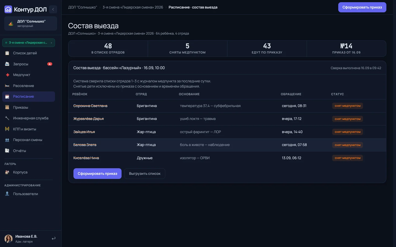Click the red cross Медпункт icon

click(7, 75)
